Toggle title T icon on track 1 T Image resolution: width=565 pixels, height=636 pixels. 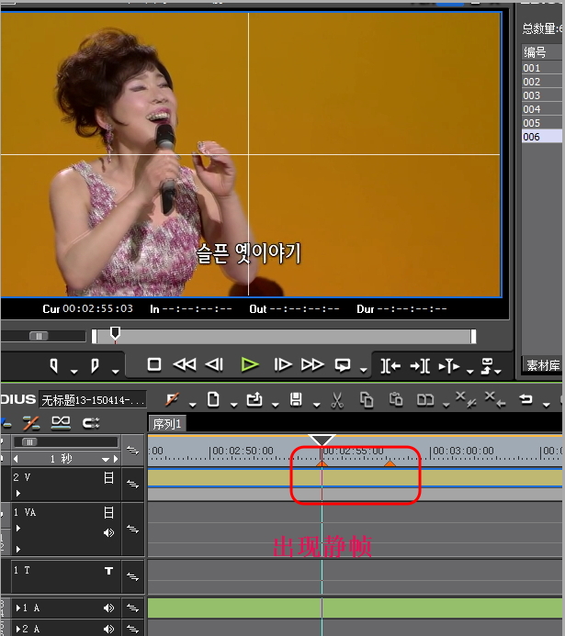(x=108, y=571)
